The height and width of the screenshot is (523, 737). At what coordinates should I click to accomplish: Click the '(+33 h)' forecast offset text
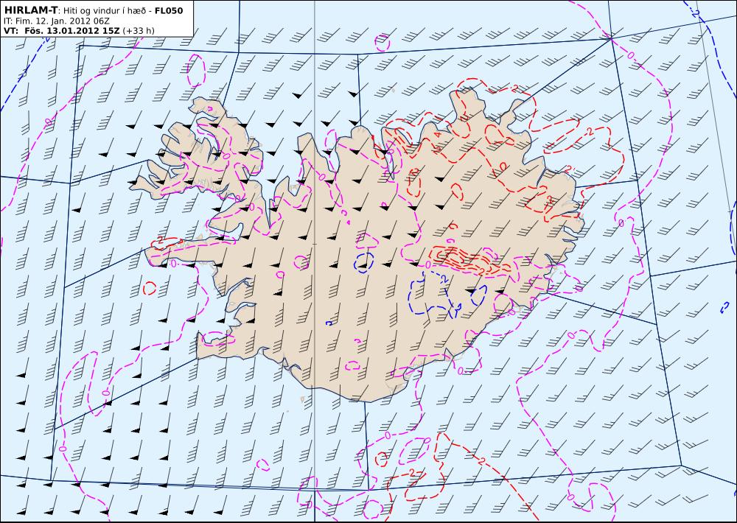tap(139, 31)
